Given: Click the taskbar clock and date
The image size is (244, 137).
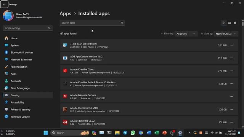Looking at the screenshot, I should coord(231,133).
